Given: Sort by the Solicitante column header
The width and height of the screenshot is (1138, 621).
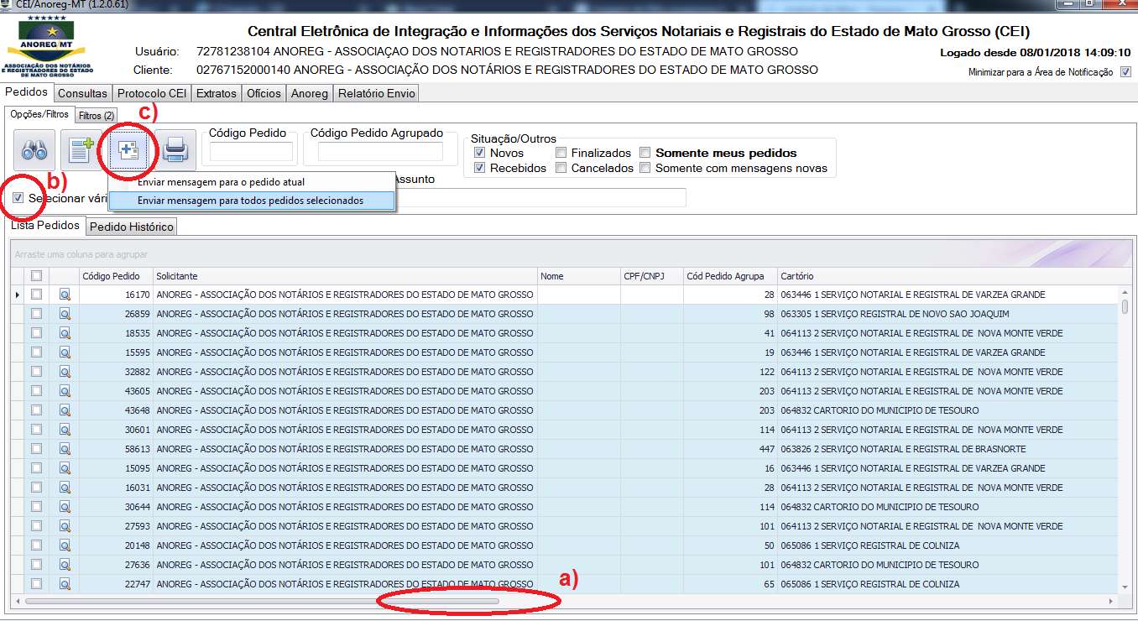Looking at the screenshot, I should [x=345, y=276].
